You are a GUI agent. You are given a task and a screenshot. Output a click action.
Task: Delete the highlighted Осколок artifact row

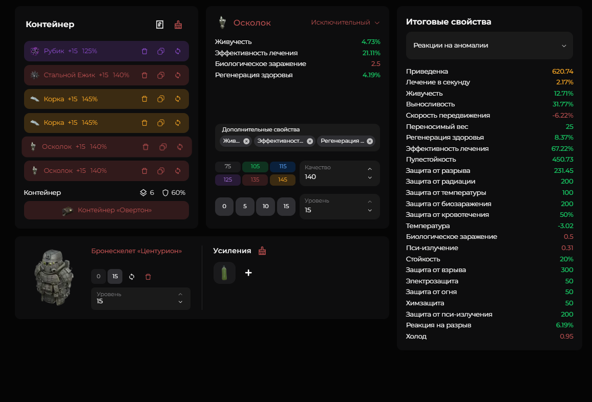click(x=146, y=147)
